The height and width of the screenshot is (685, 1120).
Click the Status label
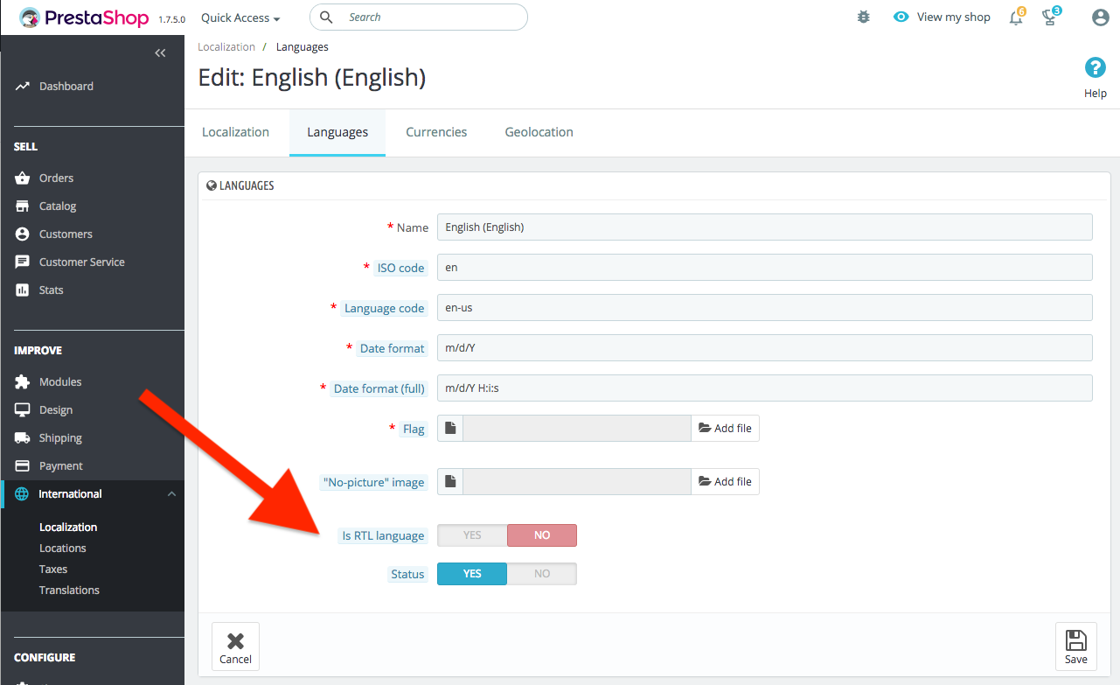[x=407, y=575]
